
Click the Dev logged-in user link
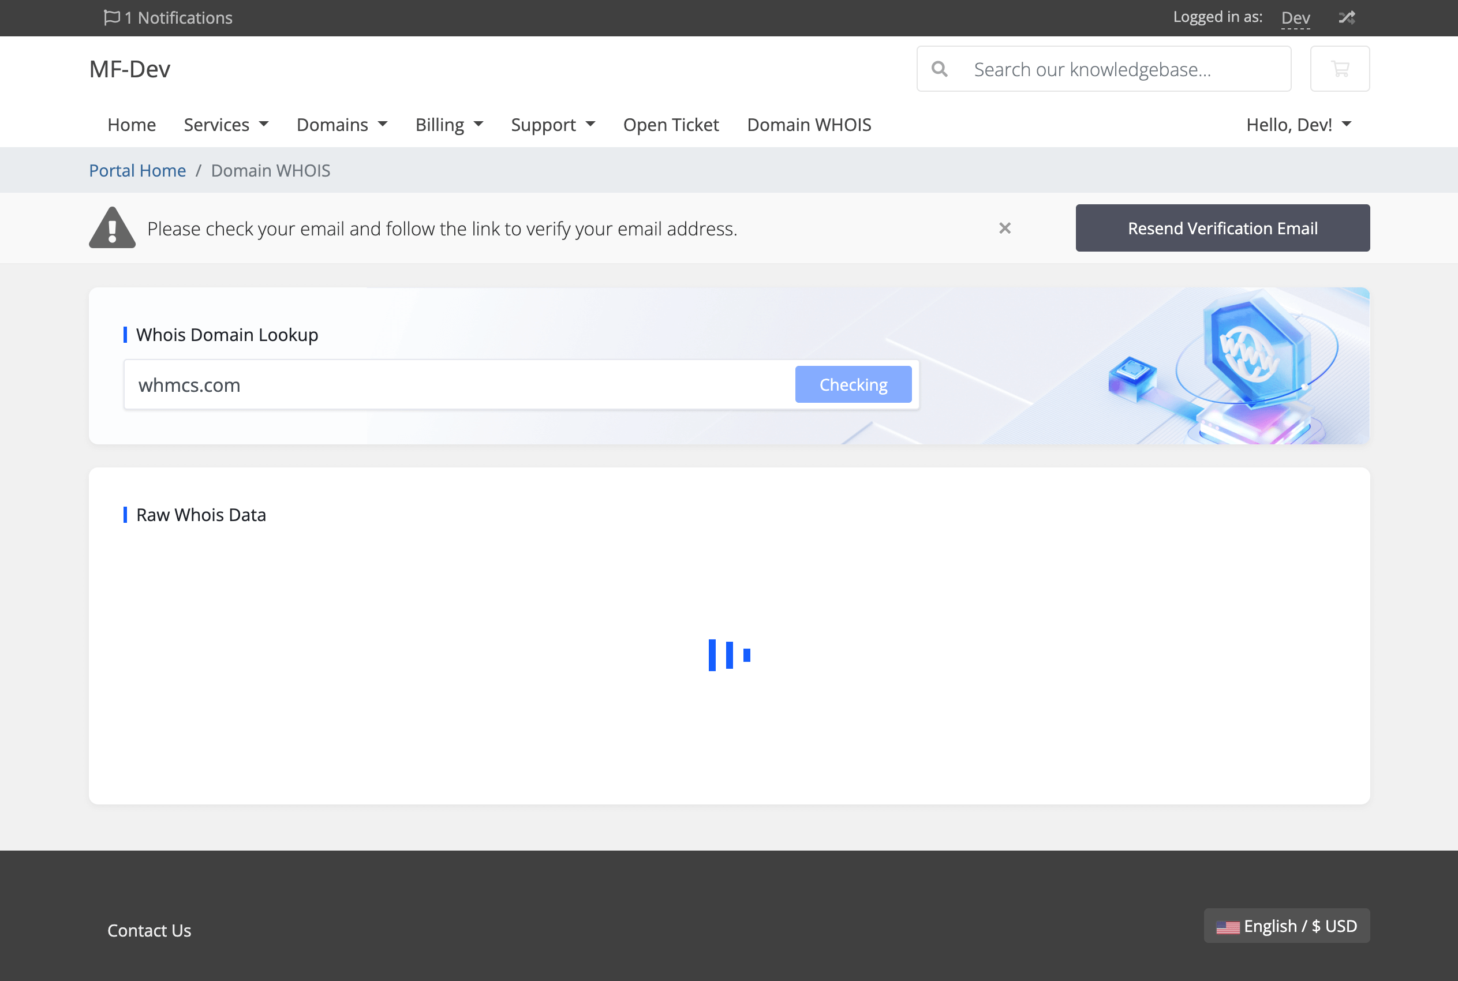click(1295, 17)
